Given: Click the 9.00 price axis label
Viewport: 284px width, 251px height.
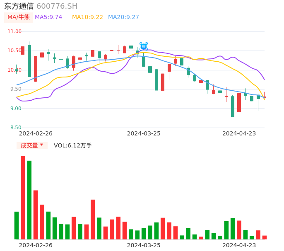Looking at the screenshot, I should (x=16, y=109).
